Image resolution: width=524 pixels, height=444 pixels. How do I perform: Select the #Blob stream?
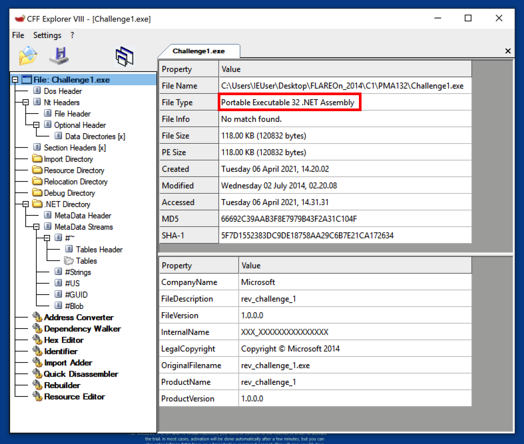[74, 306]
